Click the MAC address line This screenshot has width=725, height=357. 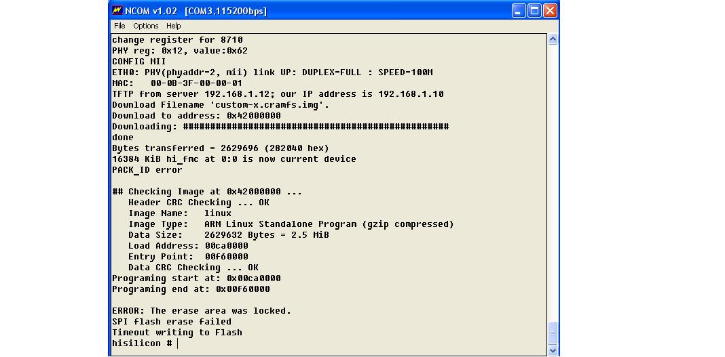(176, 83)
